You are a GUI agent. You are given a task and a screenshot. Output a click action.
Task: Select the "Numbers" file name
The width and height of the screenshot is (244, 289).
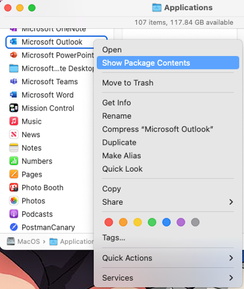tap(37, 161)
